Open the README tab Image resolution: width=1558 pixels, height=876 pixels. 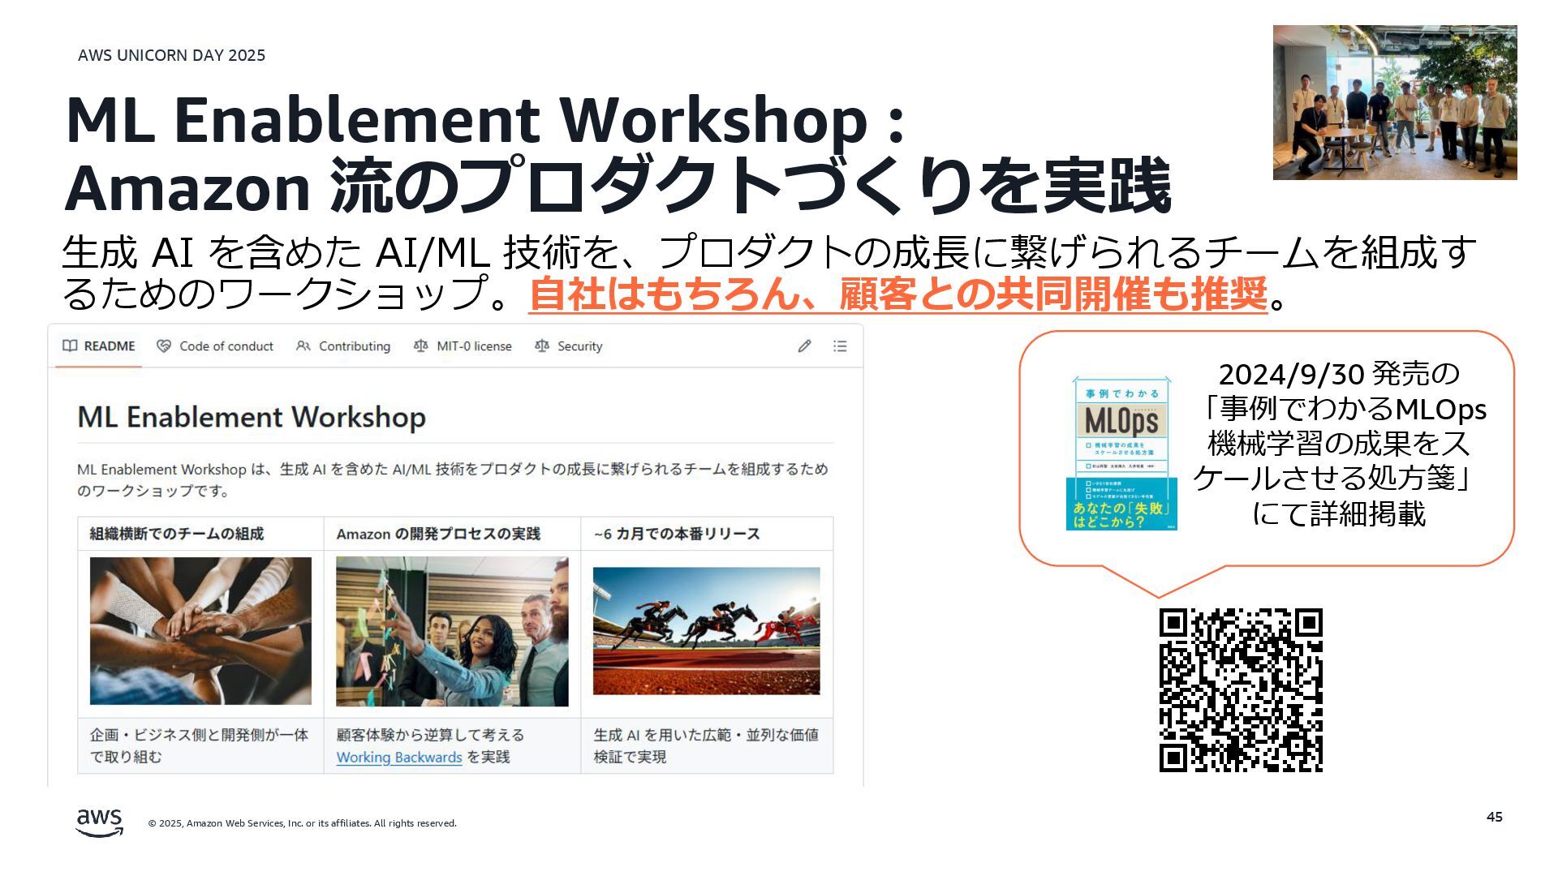(x=99, y=346)
